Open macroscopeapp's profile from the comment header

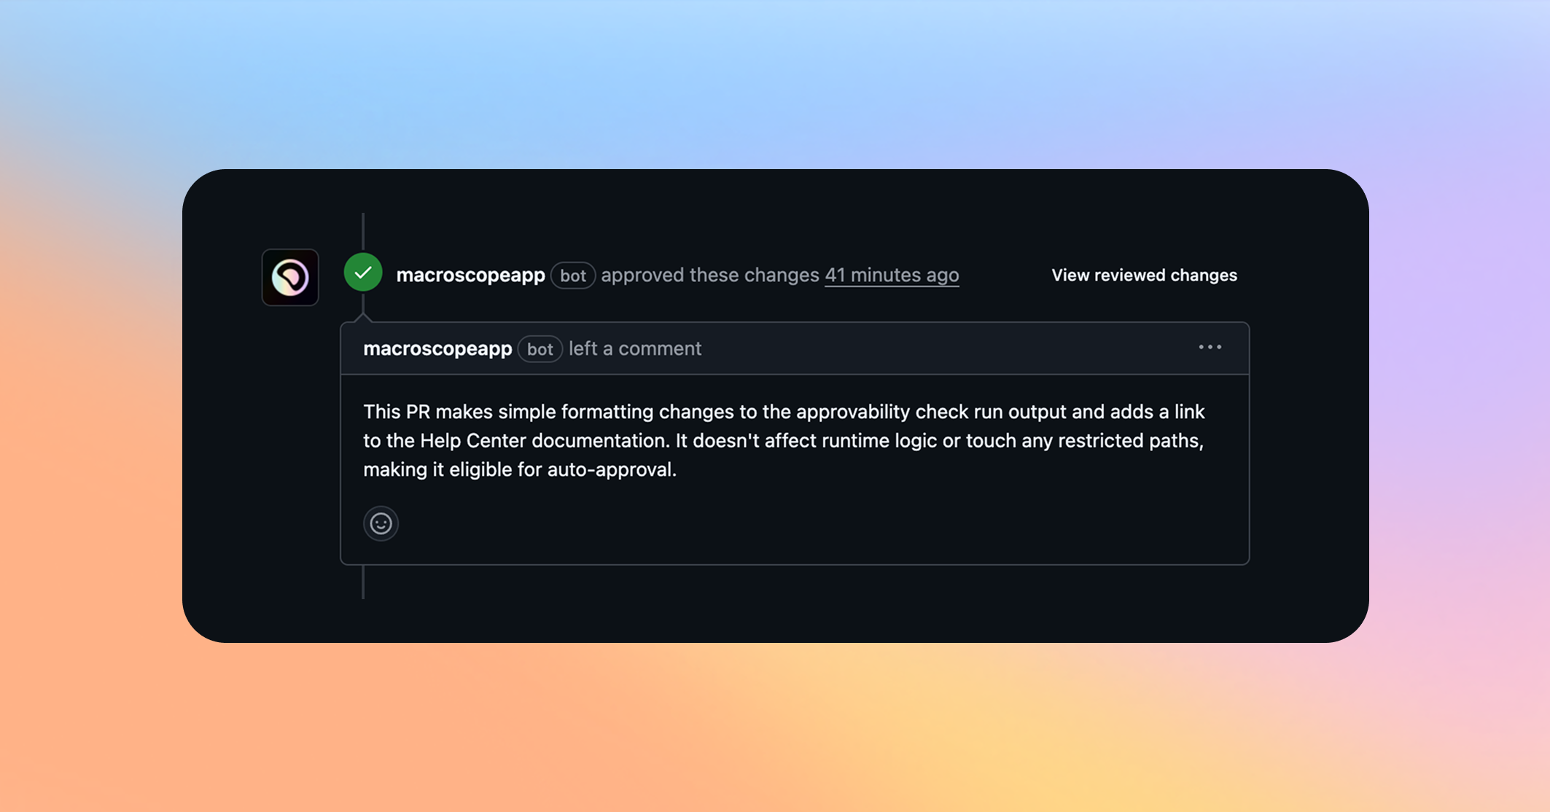point(437,348)
